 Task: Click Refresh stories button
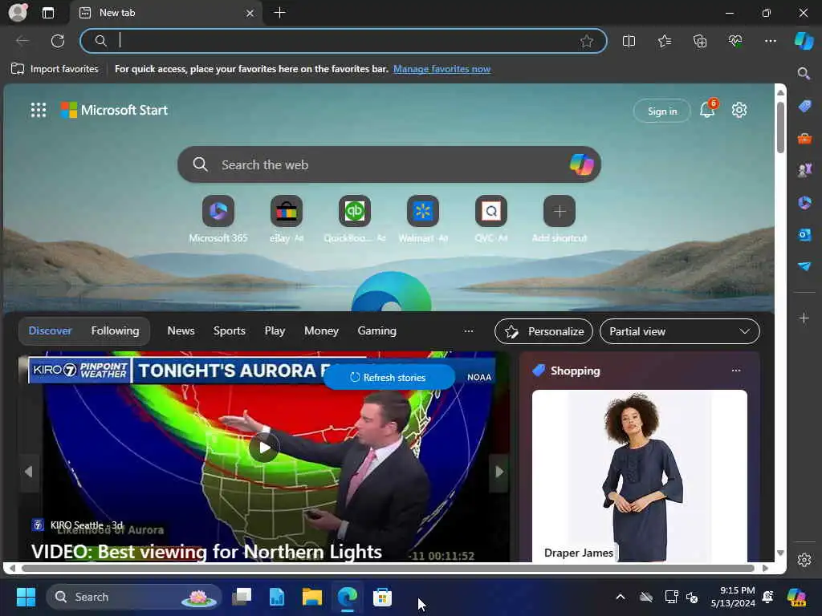(x=389, y=377)
